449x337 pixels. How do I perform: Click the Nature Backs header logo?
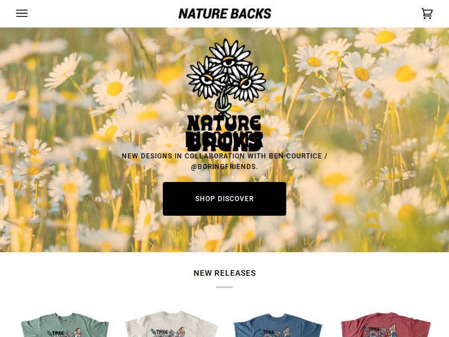point(225,13)
